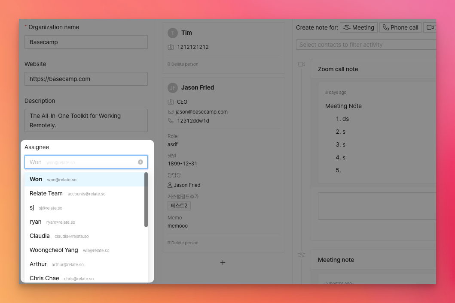This screenshot has height=303, width=455.
Task: Click the ID card icon next to CEO
Action: [x=171, y=102]
